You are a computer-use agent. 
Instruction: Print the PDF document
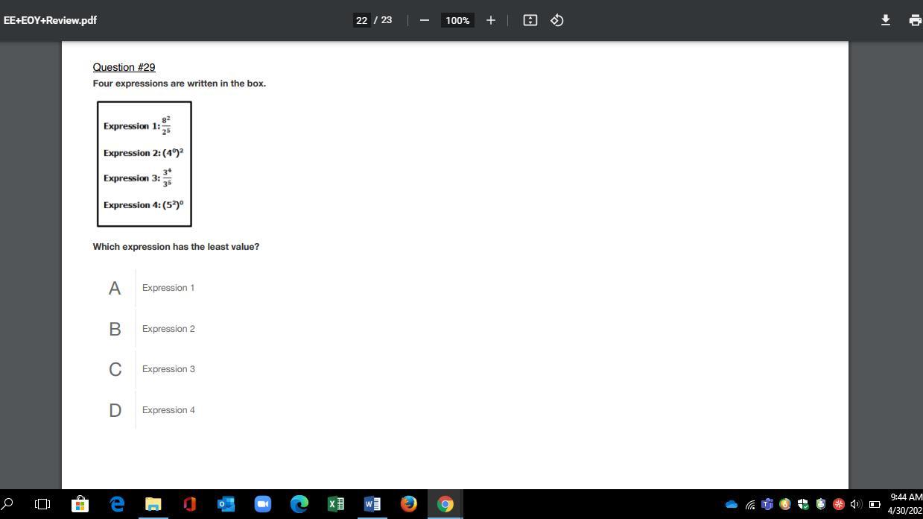pyautogui.click(x=916, y=20)
